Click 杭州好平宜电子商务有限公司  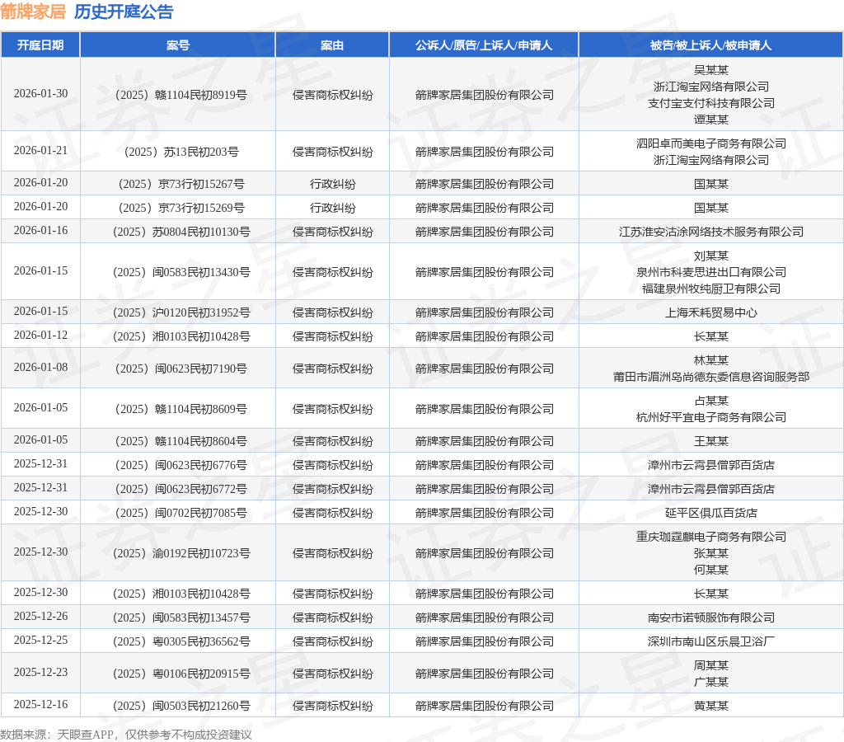click(x=711, y=417)
